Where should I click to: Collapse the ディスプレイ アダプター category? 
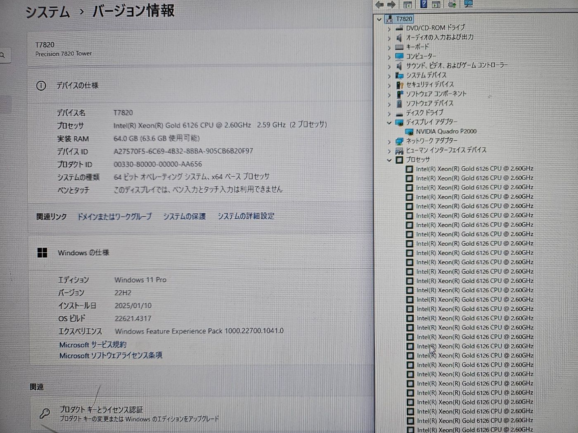(389, 123)
